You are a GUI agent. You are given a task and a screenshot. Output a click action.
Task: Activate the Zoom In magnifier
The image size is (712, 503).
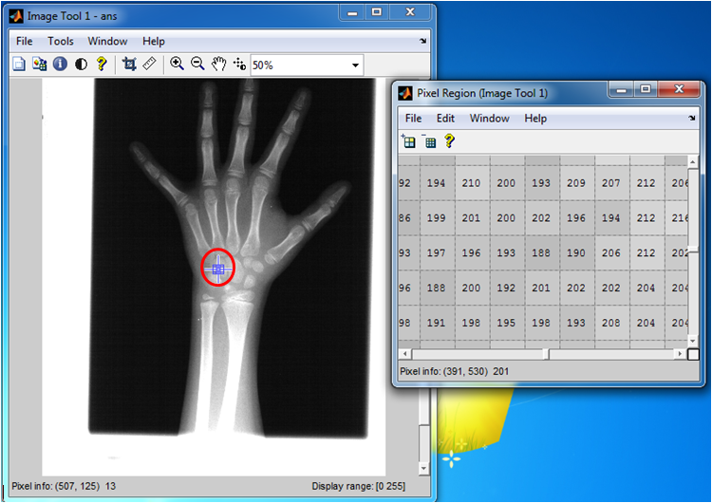tap(177, 64)
